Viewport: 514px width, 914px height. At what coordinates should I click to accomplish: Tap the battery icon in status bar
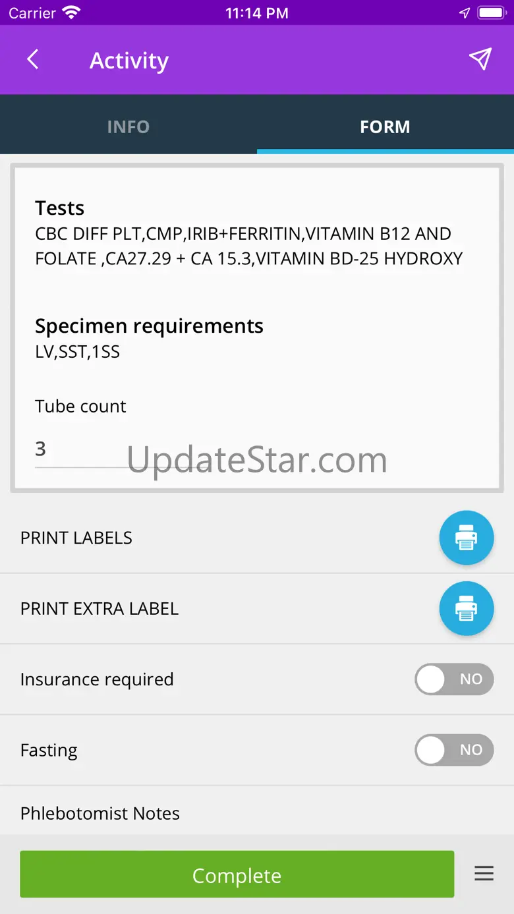tap(491, 13)
